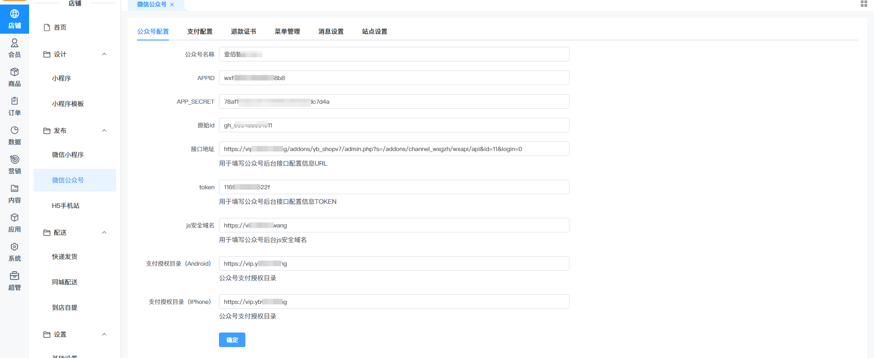The image size is (874, 358).
Task: Click into the token input field
Action: click(x=394, y=187)
